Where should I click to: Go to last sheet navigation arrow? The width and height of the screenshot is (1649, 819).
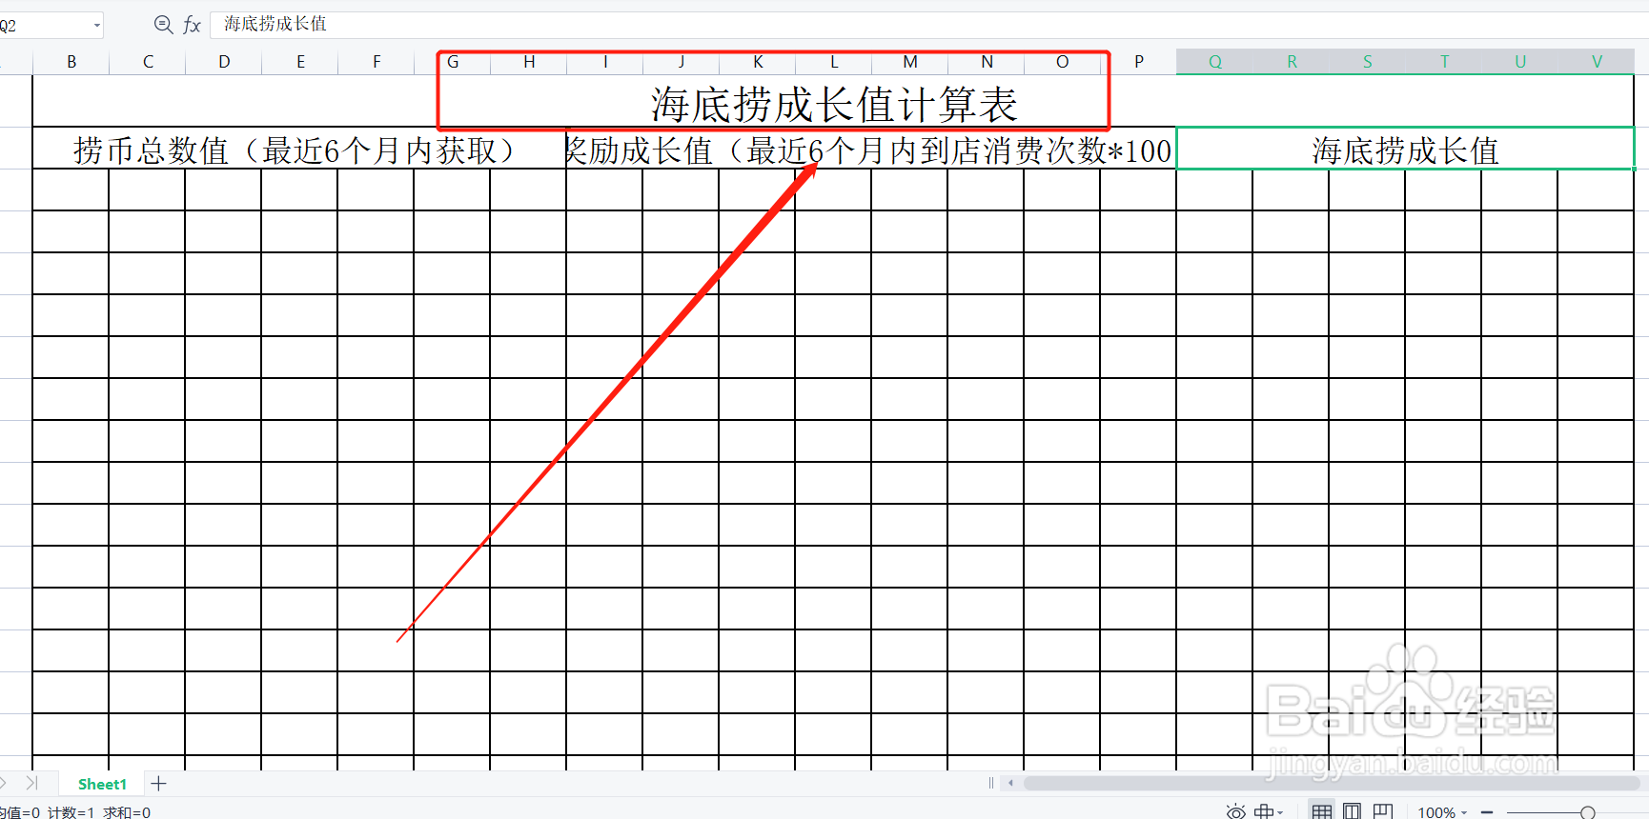(31, 783)
